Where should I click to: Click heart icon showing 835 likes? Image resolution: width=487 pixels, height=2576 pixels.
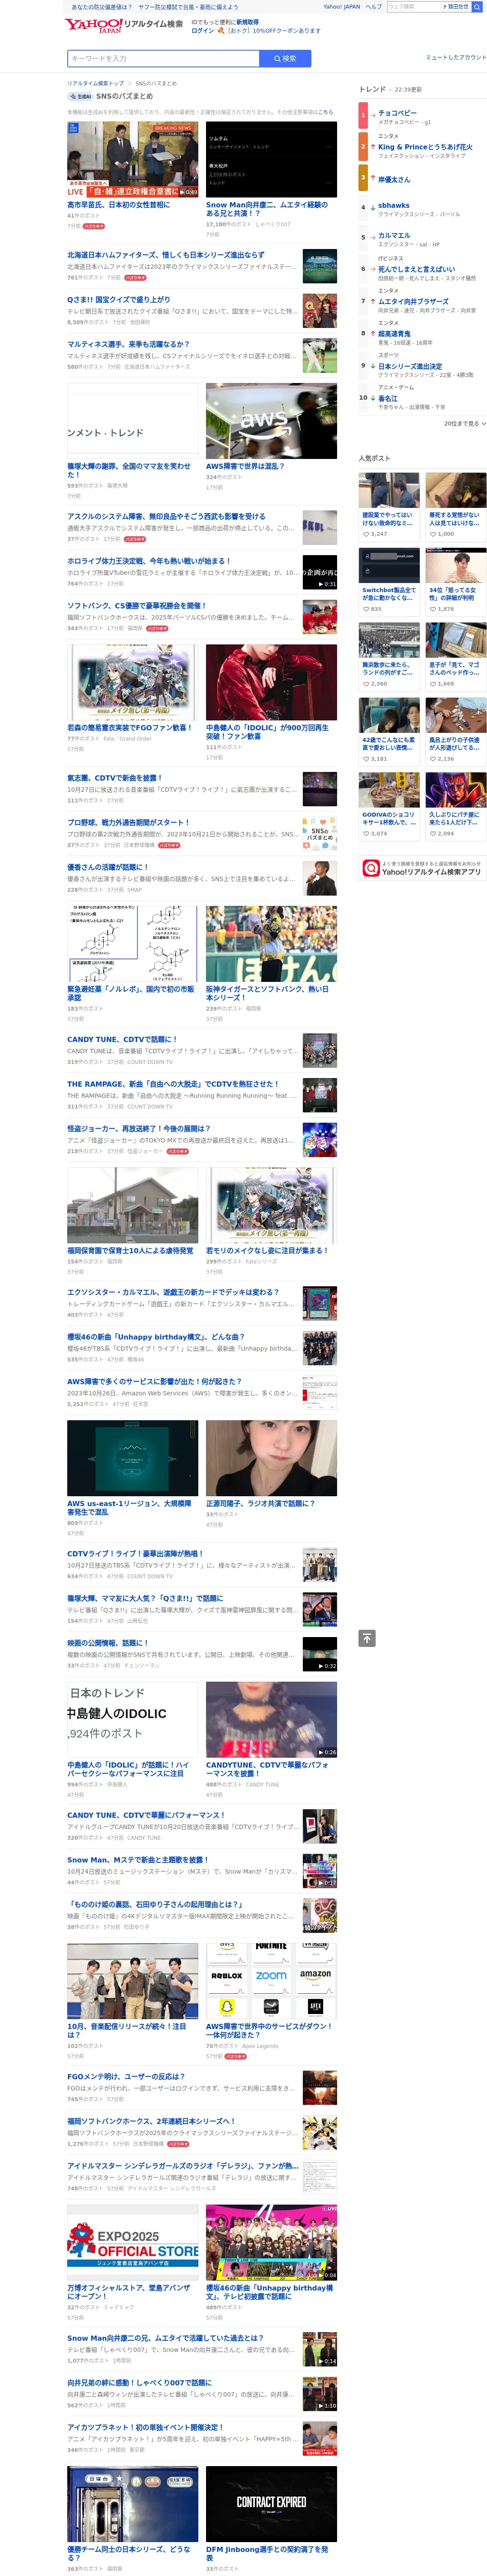(365, 609)
